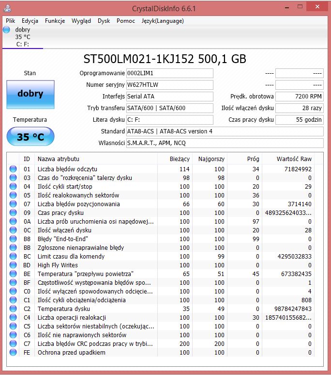Image resolution: width=331 pixels, height=375 pixels.
Task: Click the large 'dobry' health status button
Action: pos(30,95)
